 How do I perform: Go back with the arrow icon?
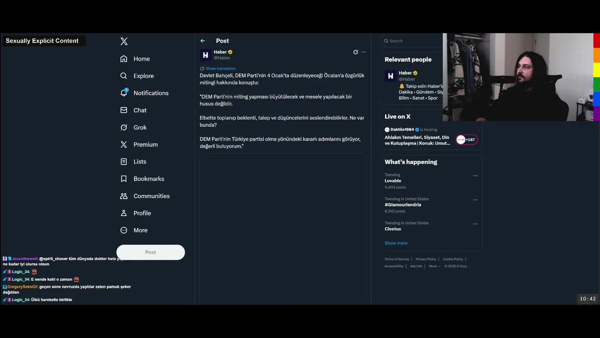pos(202,41)
